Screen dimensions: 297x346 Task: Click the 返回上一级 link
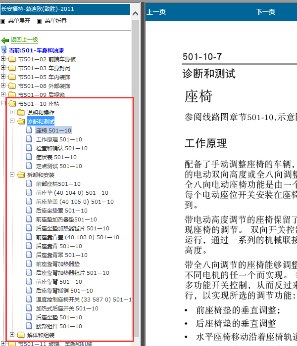pyautogui.click(x=25, y=40)
